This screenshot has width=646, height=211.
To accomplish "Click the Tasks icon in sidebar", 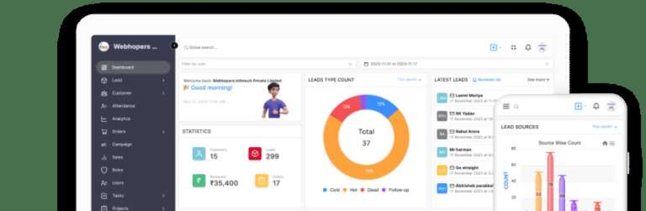I will click(x=104, y=196).
